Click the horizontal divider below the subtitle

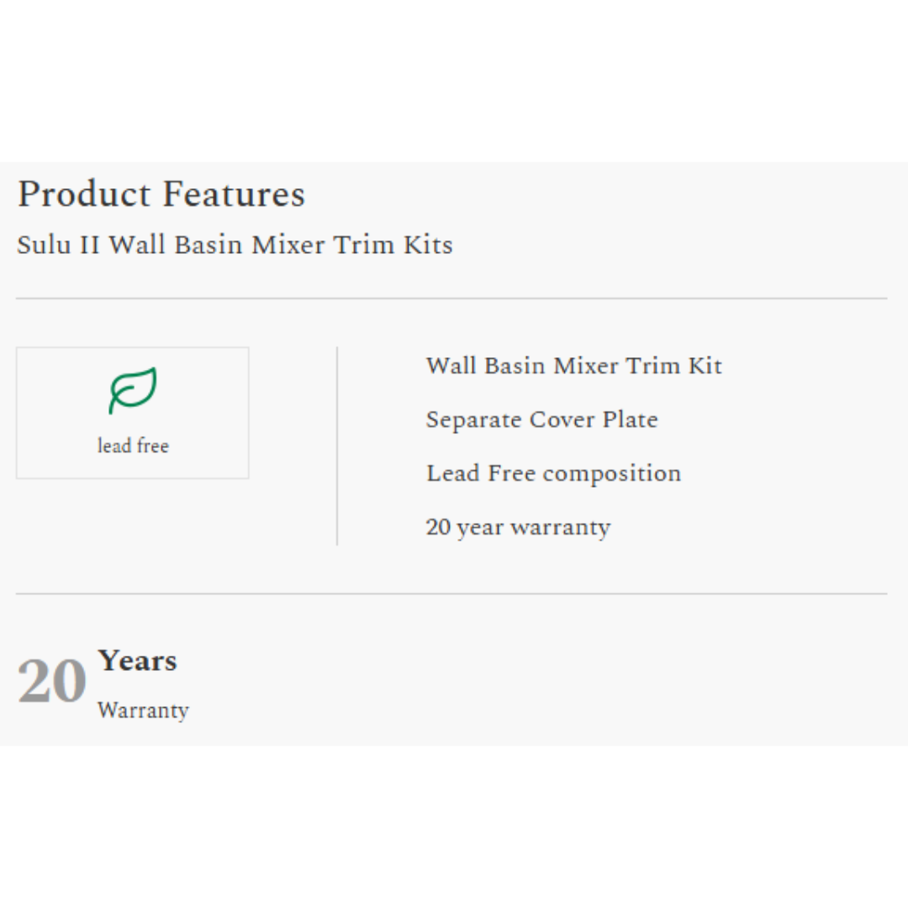pyautogui.click(x=451, y=298)
